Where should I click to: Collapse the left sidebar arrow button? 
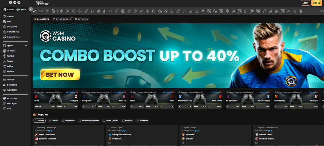click(31, 9)
